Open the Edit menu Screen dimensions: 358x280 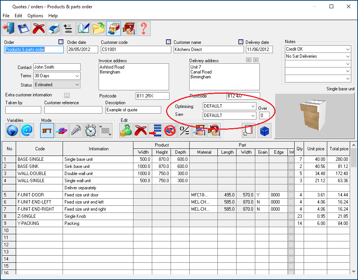coord(18,16)
